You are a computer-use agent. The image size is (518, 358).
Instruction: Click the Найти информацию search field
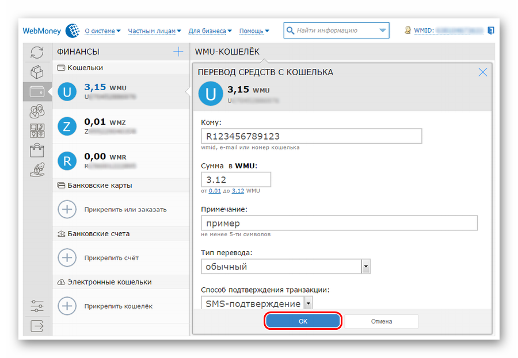coord(336,30)
